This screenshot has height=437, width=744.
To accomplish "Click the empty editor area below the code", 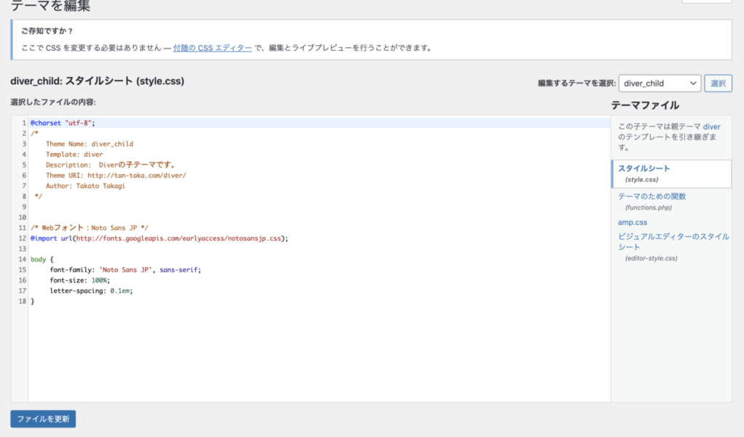I will [x=291, y=356].
